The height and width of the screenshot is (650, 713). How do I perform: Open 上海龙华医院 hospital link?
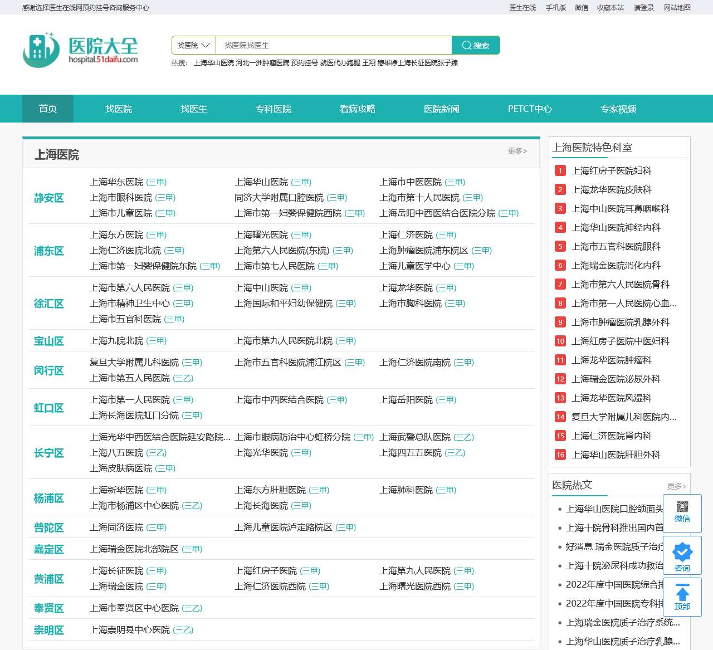pyautogui.click(x=406, y=288)
